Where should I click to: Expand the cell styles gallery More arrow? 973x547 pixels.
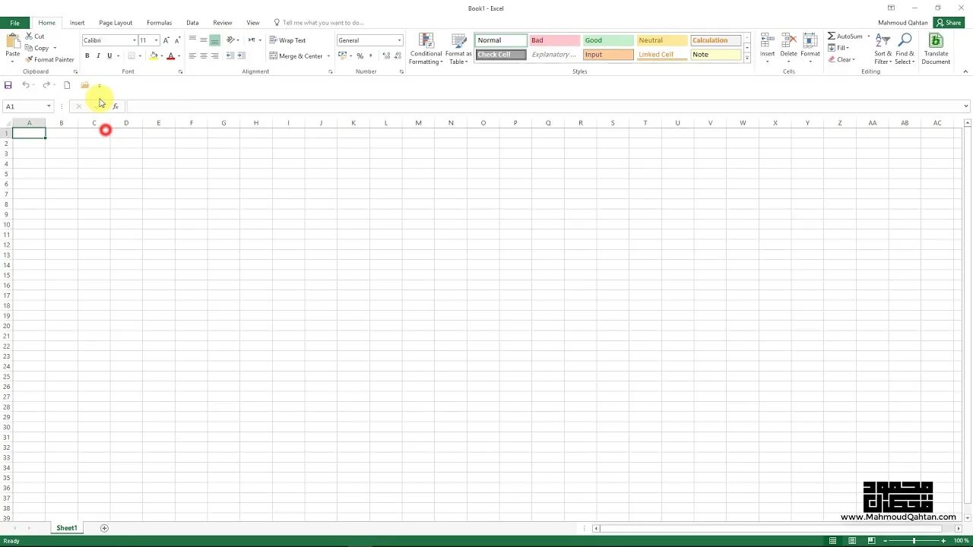tap(747, 58)
